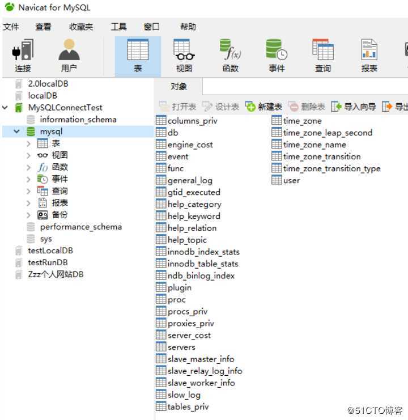Select the Zzz个人网站DB connection

click(x=56, y=274)
